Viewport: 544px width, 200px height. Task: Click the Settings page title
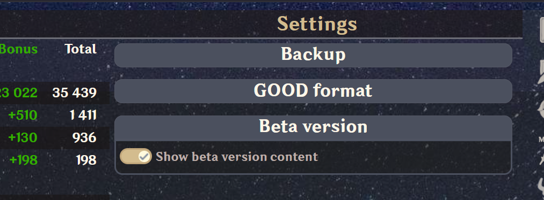pyautogui.click(x=317, y=24)
